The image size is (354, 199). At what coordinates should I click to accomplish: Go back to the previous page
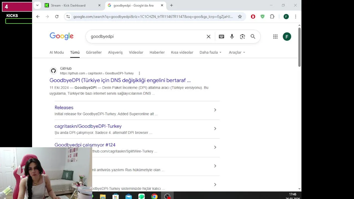point(38,17)
